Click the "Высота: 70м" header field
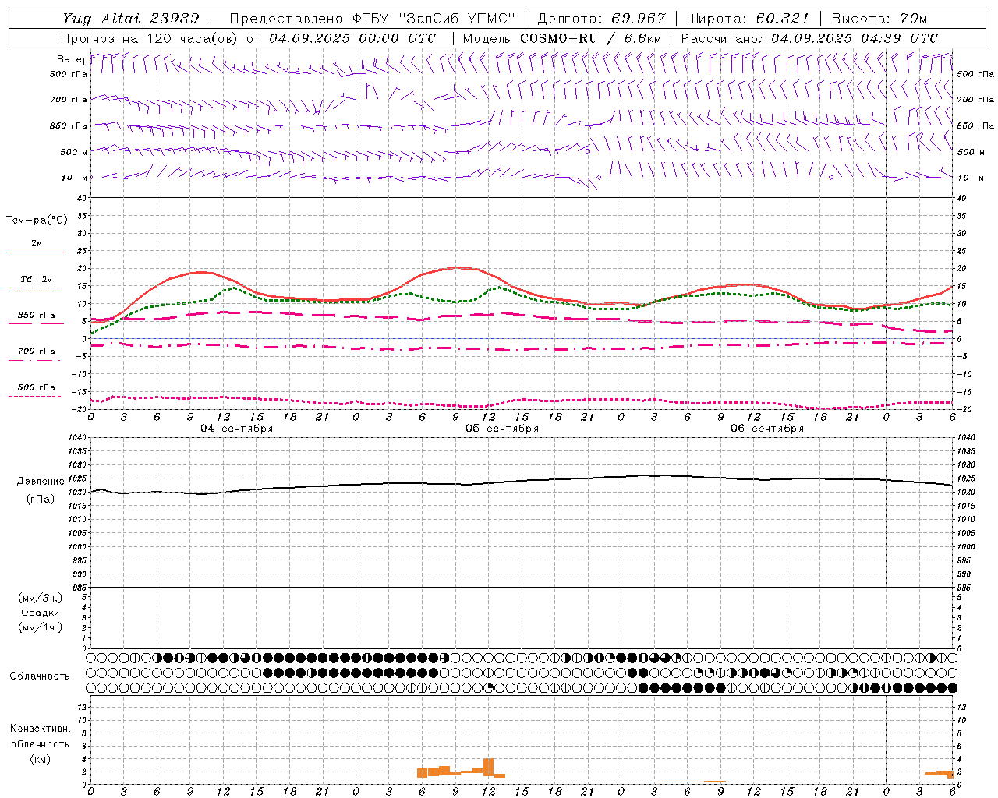This screenshot has height=798, width=998. (879, 19)
